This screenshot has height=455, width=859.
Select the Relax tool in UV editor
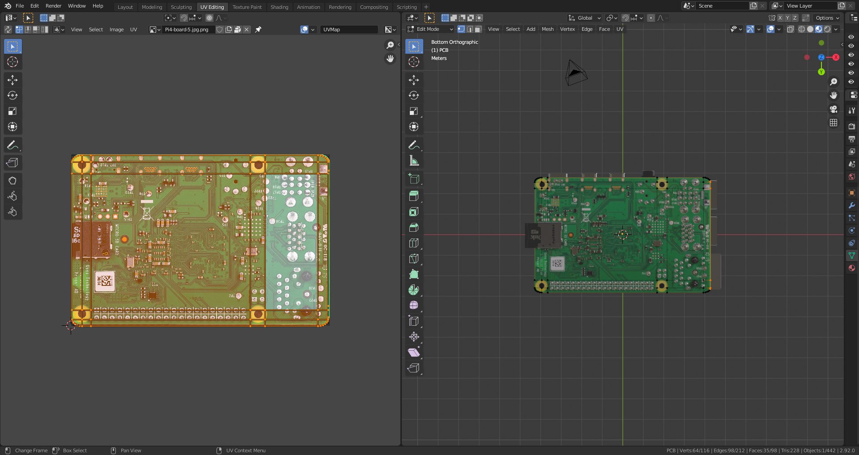(13, 196)
